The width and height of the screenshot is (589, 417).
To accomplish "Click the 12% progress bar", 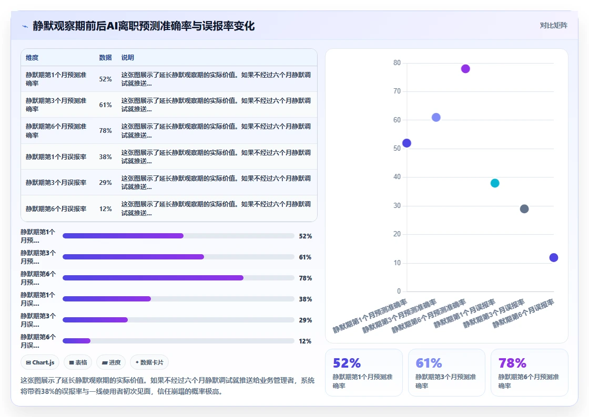I will [178, 341].
